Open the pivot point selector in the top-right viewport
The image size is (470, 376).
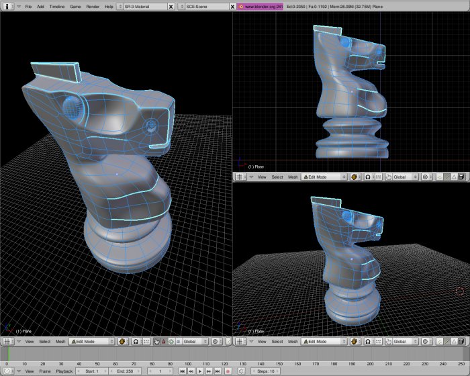pyautogui.click(x=368, y=177)
